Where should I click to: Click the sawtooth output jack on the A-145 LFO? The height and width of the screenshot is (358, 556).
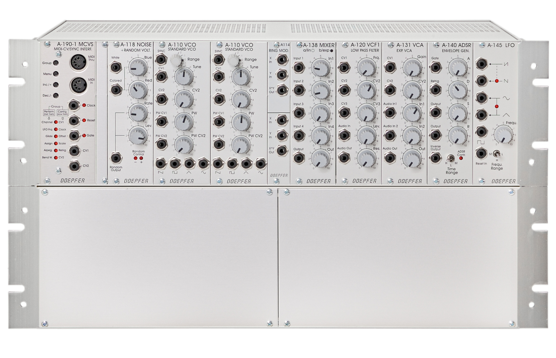pos(482,64)
